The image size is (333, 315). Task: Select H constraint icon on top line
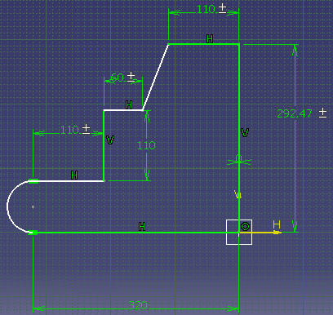pos(210,39)
